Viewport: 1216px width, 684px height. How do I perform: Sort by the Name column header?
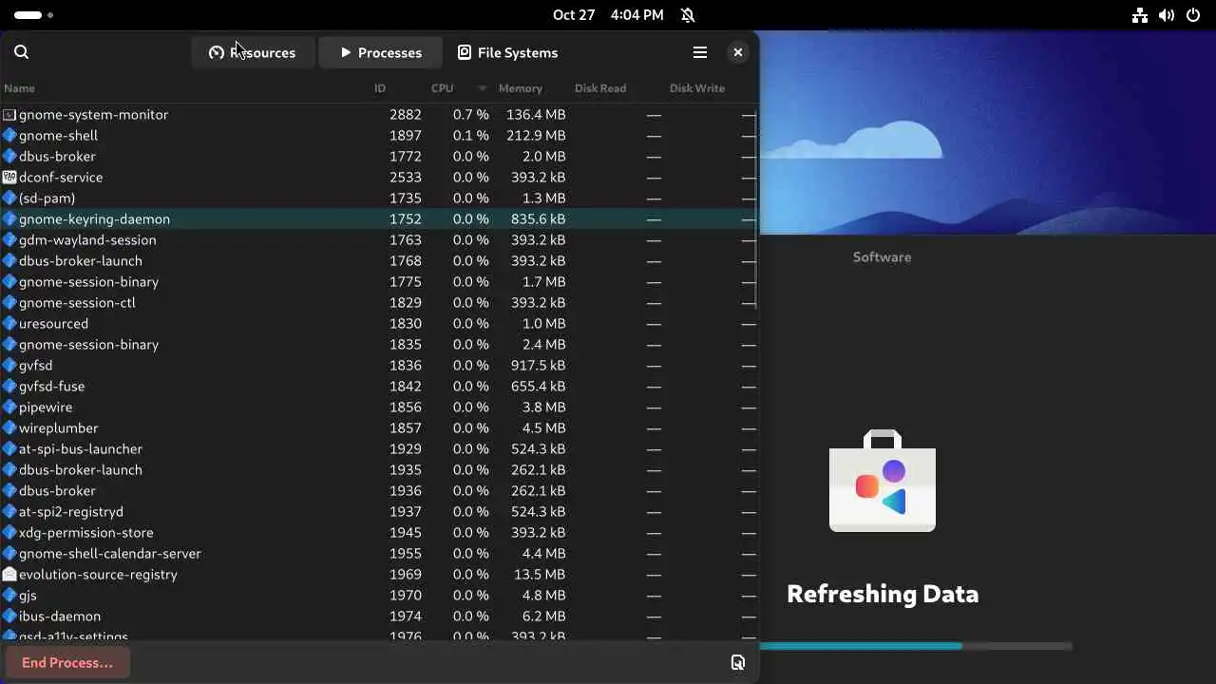pos(19,88)
